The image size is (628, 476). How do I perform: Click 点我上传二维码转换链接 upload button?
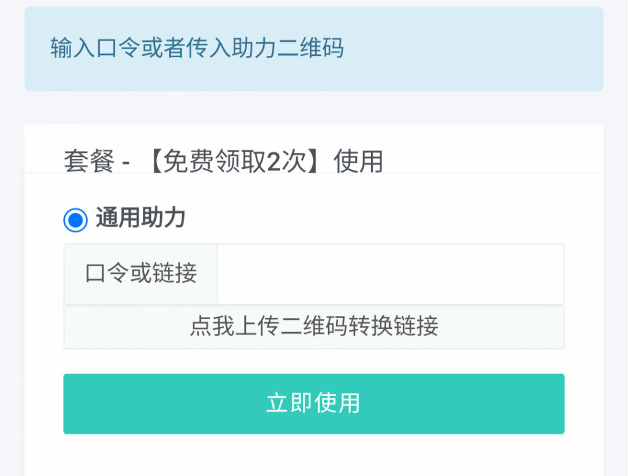pos(314,326)
